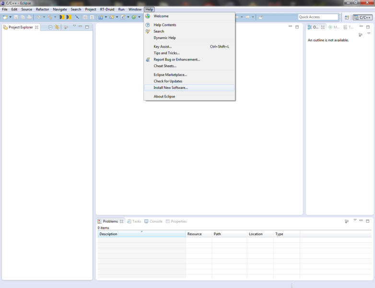Switch to the Console tab

153,221
